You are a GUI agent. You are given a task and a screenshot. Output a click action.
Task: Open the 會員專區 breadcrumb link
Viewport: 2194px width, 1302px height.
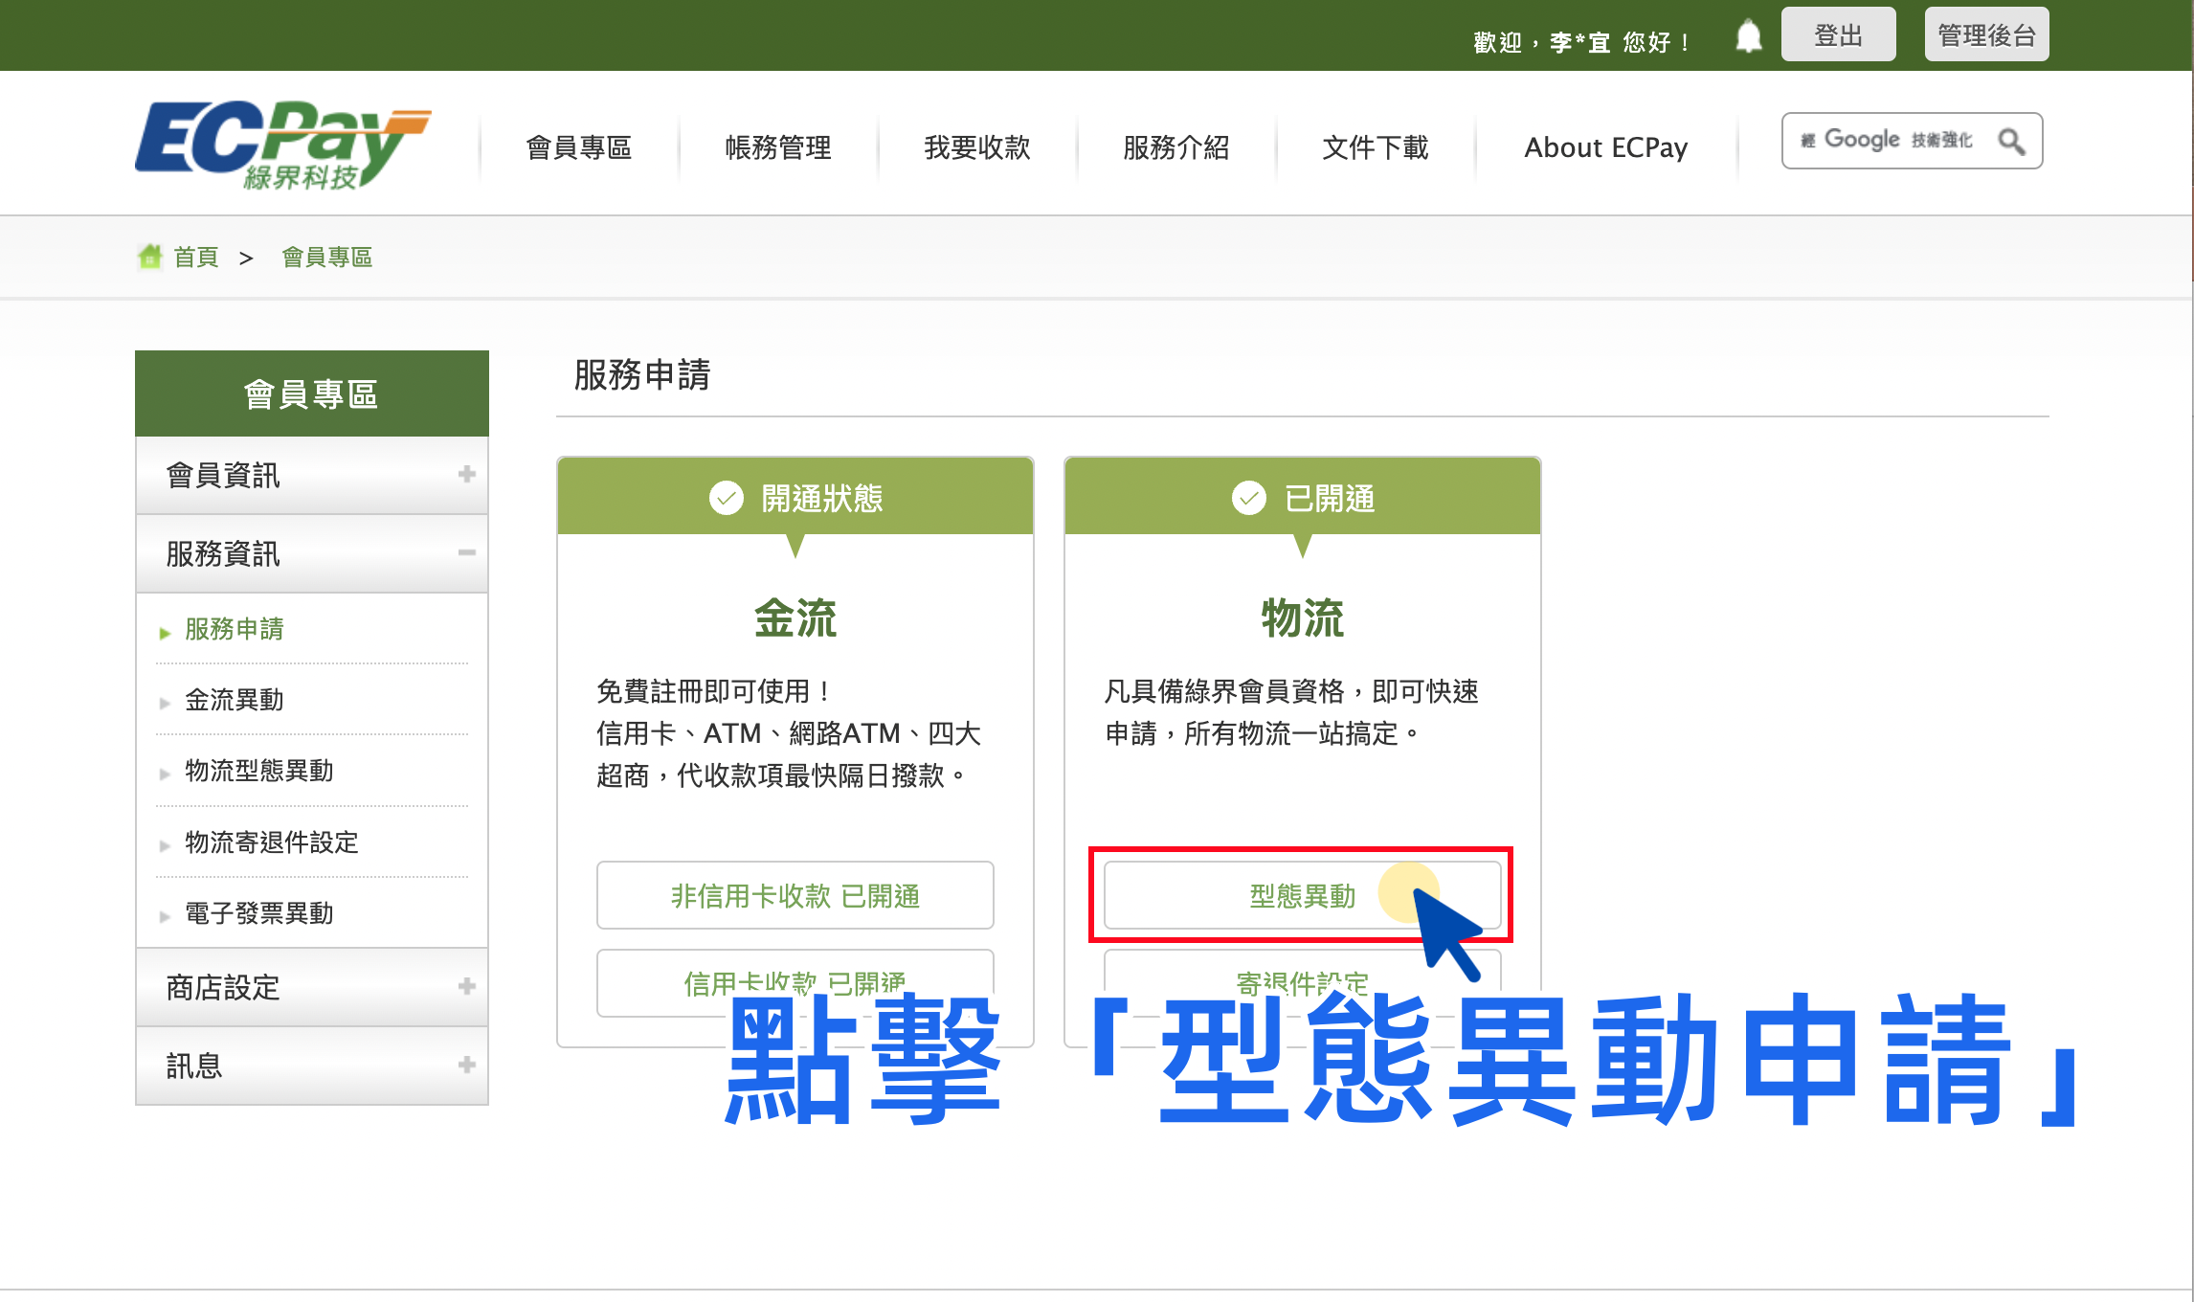click(326, 256)
